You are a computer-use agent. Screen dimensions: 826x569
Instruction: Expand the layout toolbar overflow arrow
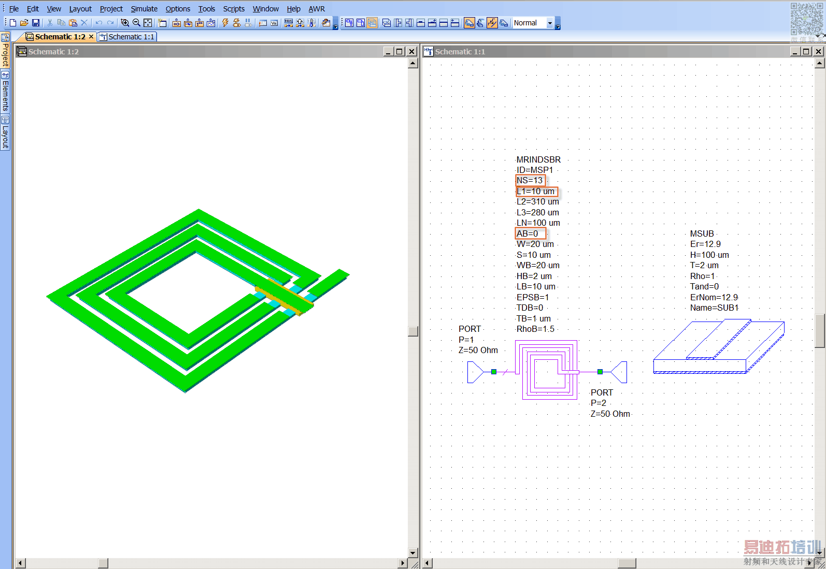[558, 26]
